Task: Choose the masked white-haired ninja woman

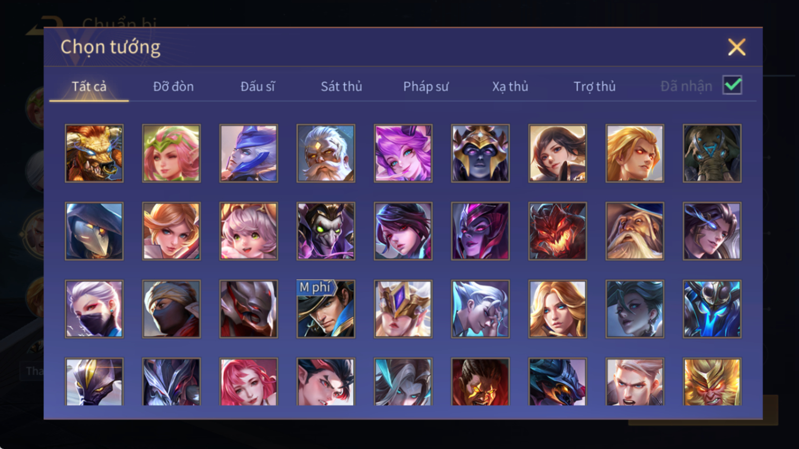Action: point(94,309)
